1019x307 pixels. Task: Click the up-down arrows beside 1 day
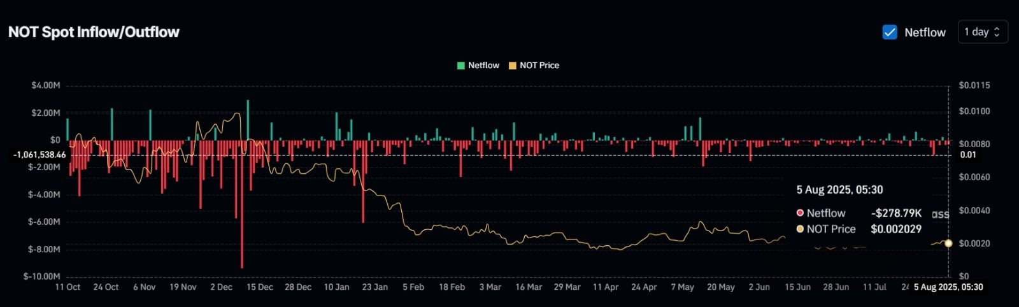[x=997, y=32]
